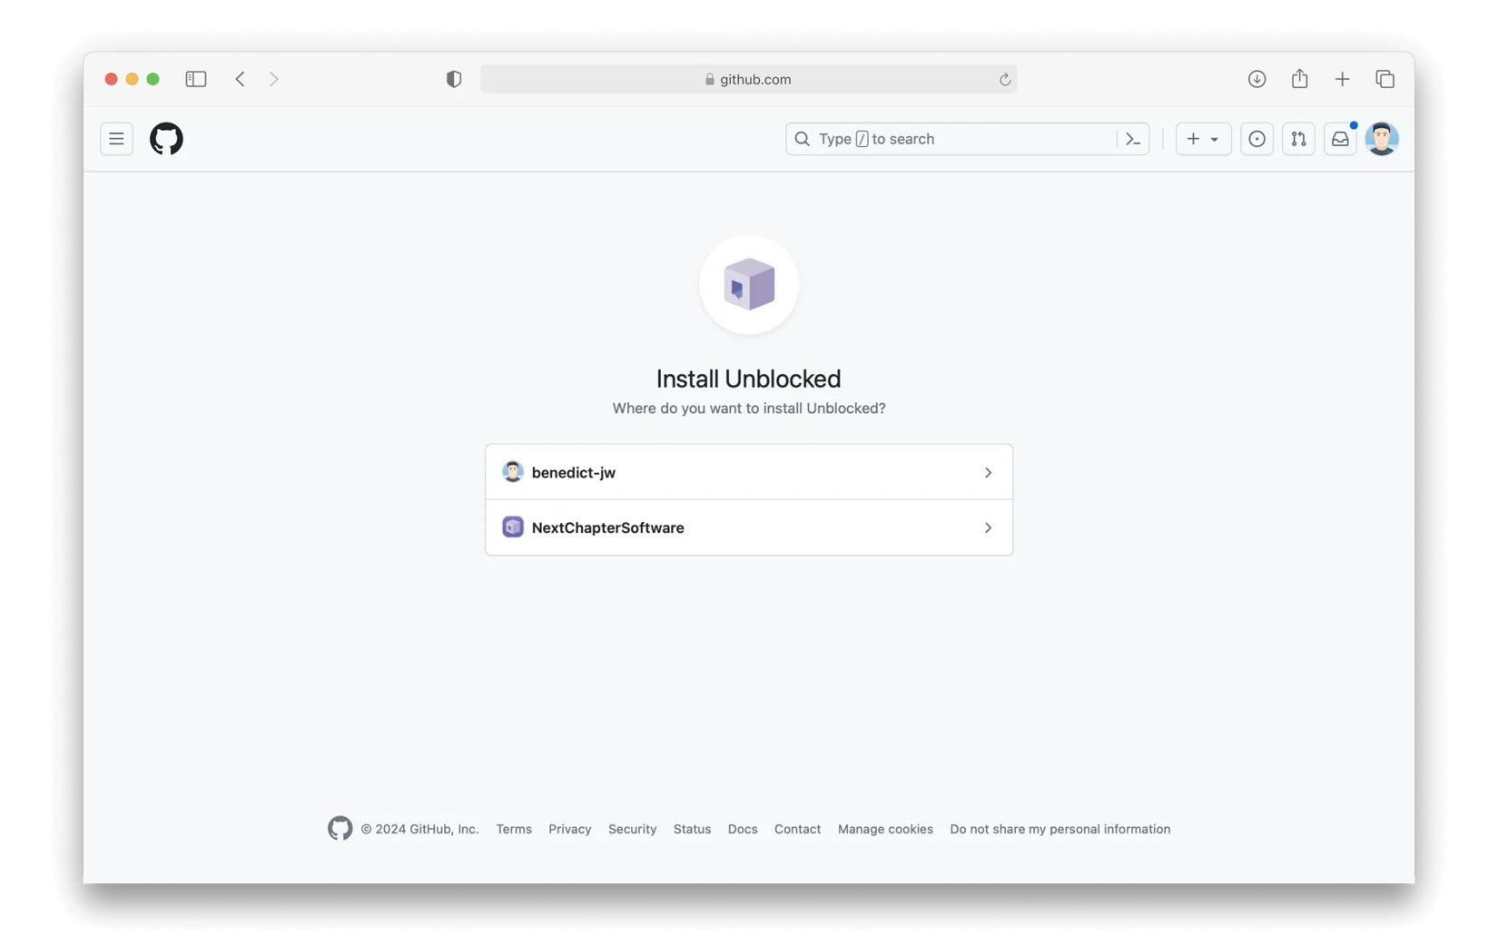Show Safari downloads
The height and width of the screenshot is (946, 1498).
(x=1257, y=79)
